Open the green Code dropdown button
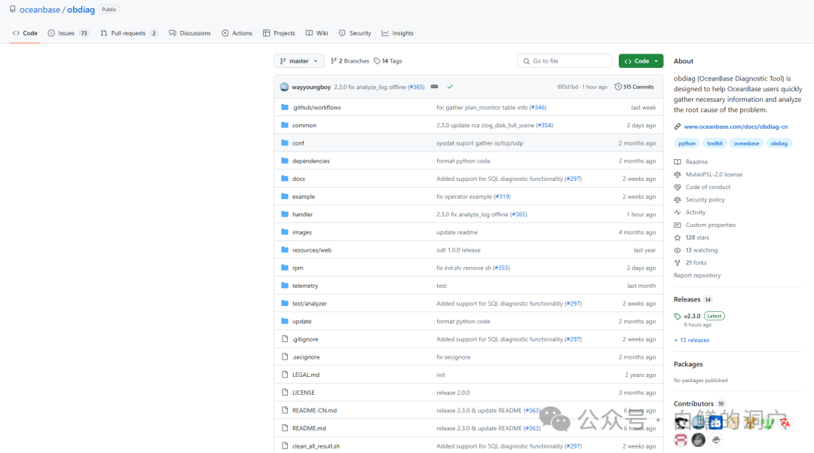Screen dimensions: 814x453 641,61
